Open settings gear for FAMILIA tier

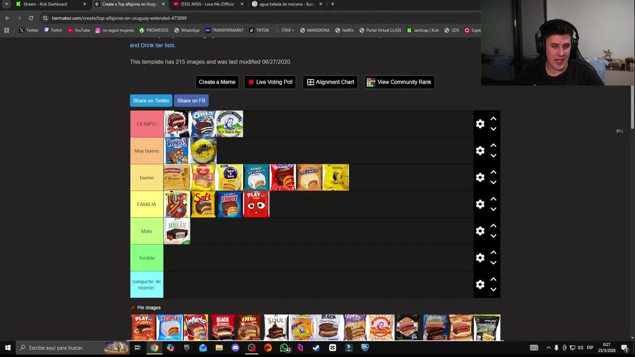pos(480,204)
